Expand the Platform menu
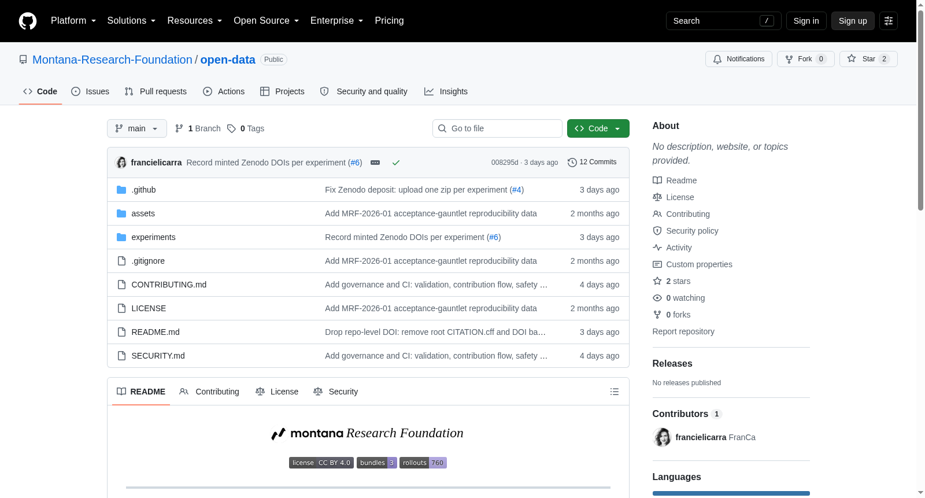The height and width of the screenshot is (498, 925). 73,21
